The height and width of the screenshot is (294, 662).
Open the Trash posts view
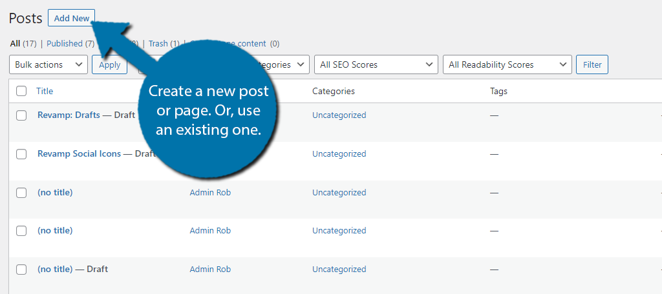158,43
